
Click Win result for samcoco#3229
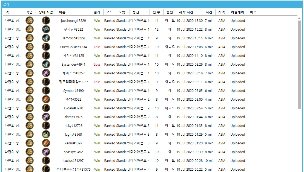97,38
